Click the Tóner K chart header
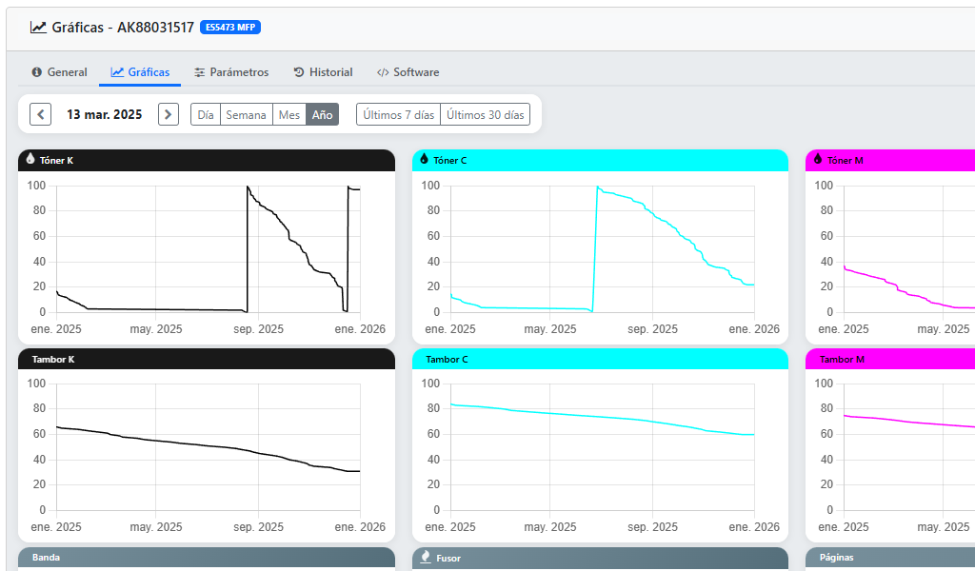Viewport: 975px width, 571px height. click(207, 160)
